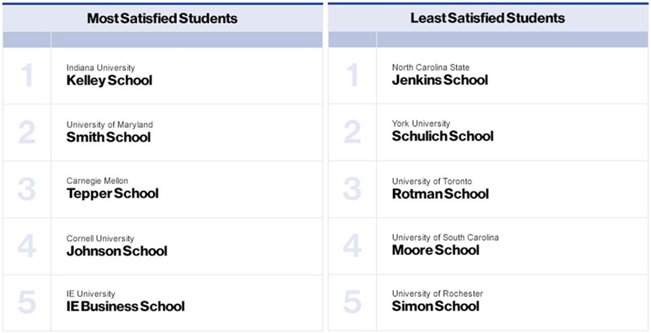Click Rotman School in the list

point(441,193)
